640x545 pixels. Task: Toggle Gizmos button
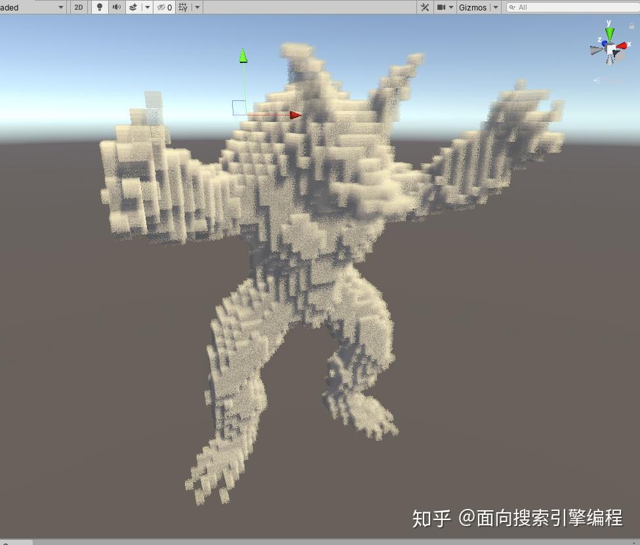click(x=473, y=7)
